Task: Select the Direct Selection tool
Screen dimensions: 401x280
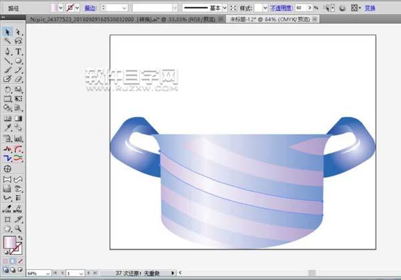Action: coord(19,31)
